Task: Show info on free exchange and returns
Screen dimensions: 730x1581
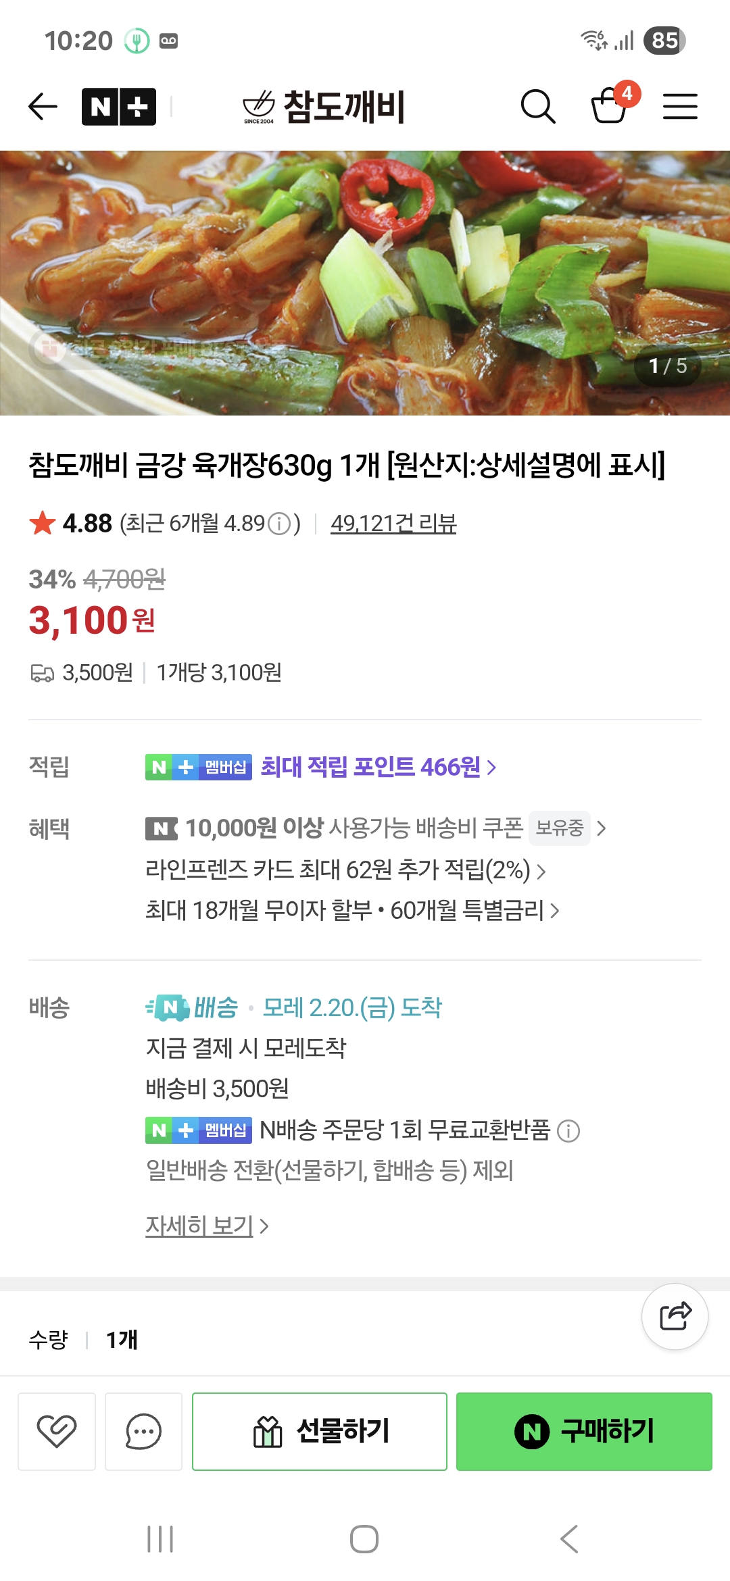Action: [568, 1130]
